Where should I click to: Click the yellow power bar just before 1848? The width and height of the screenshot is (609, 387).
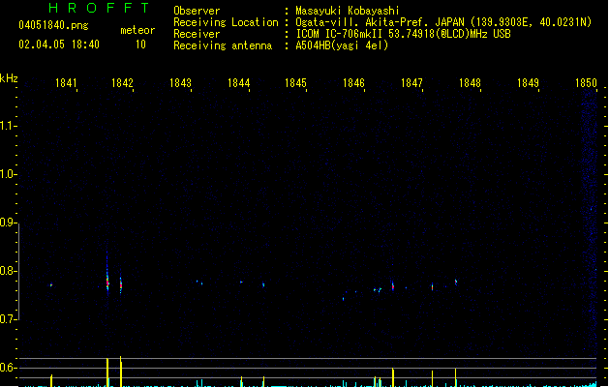[x=456, y=377]
